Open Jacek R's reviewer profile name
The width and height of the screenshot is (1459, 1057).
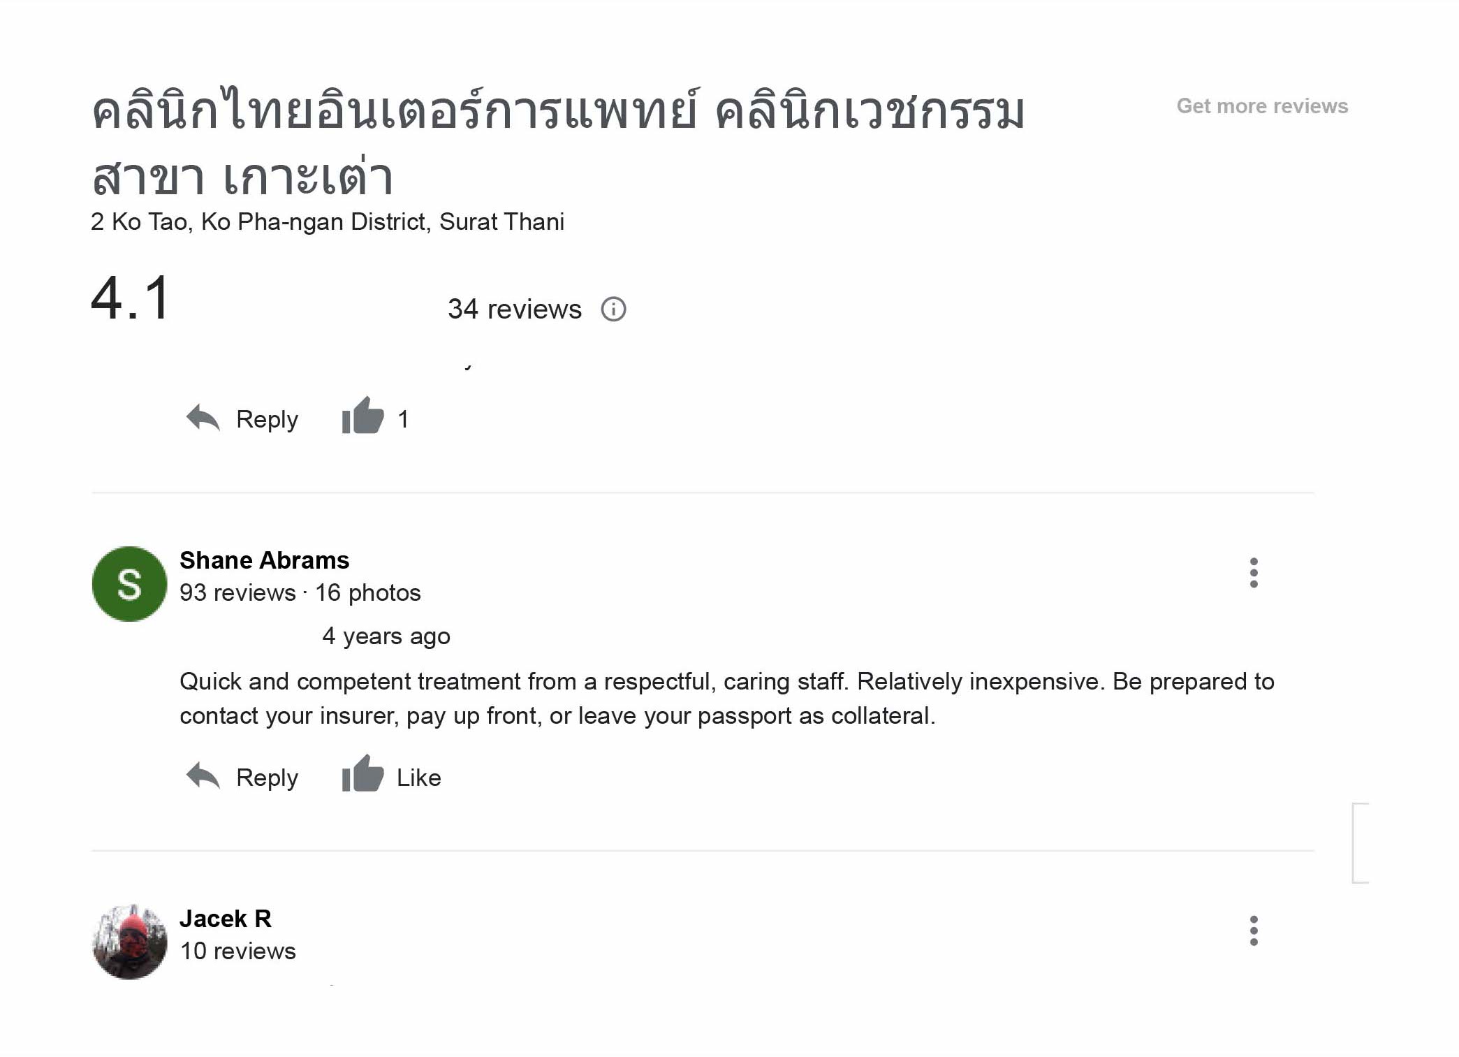[225, 919]
